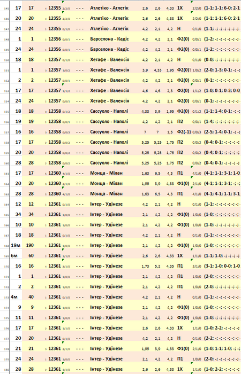Click the '11' cell beside row header 175
This screenshot has height=374, width=241.
[x=18, y=317]
